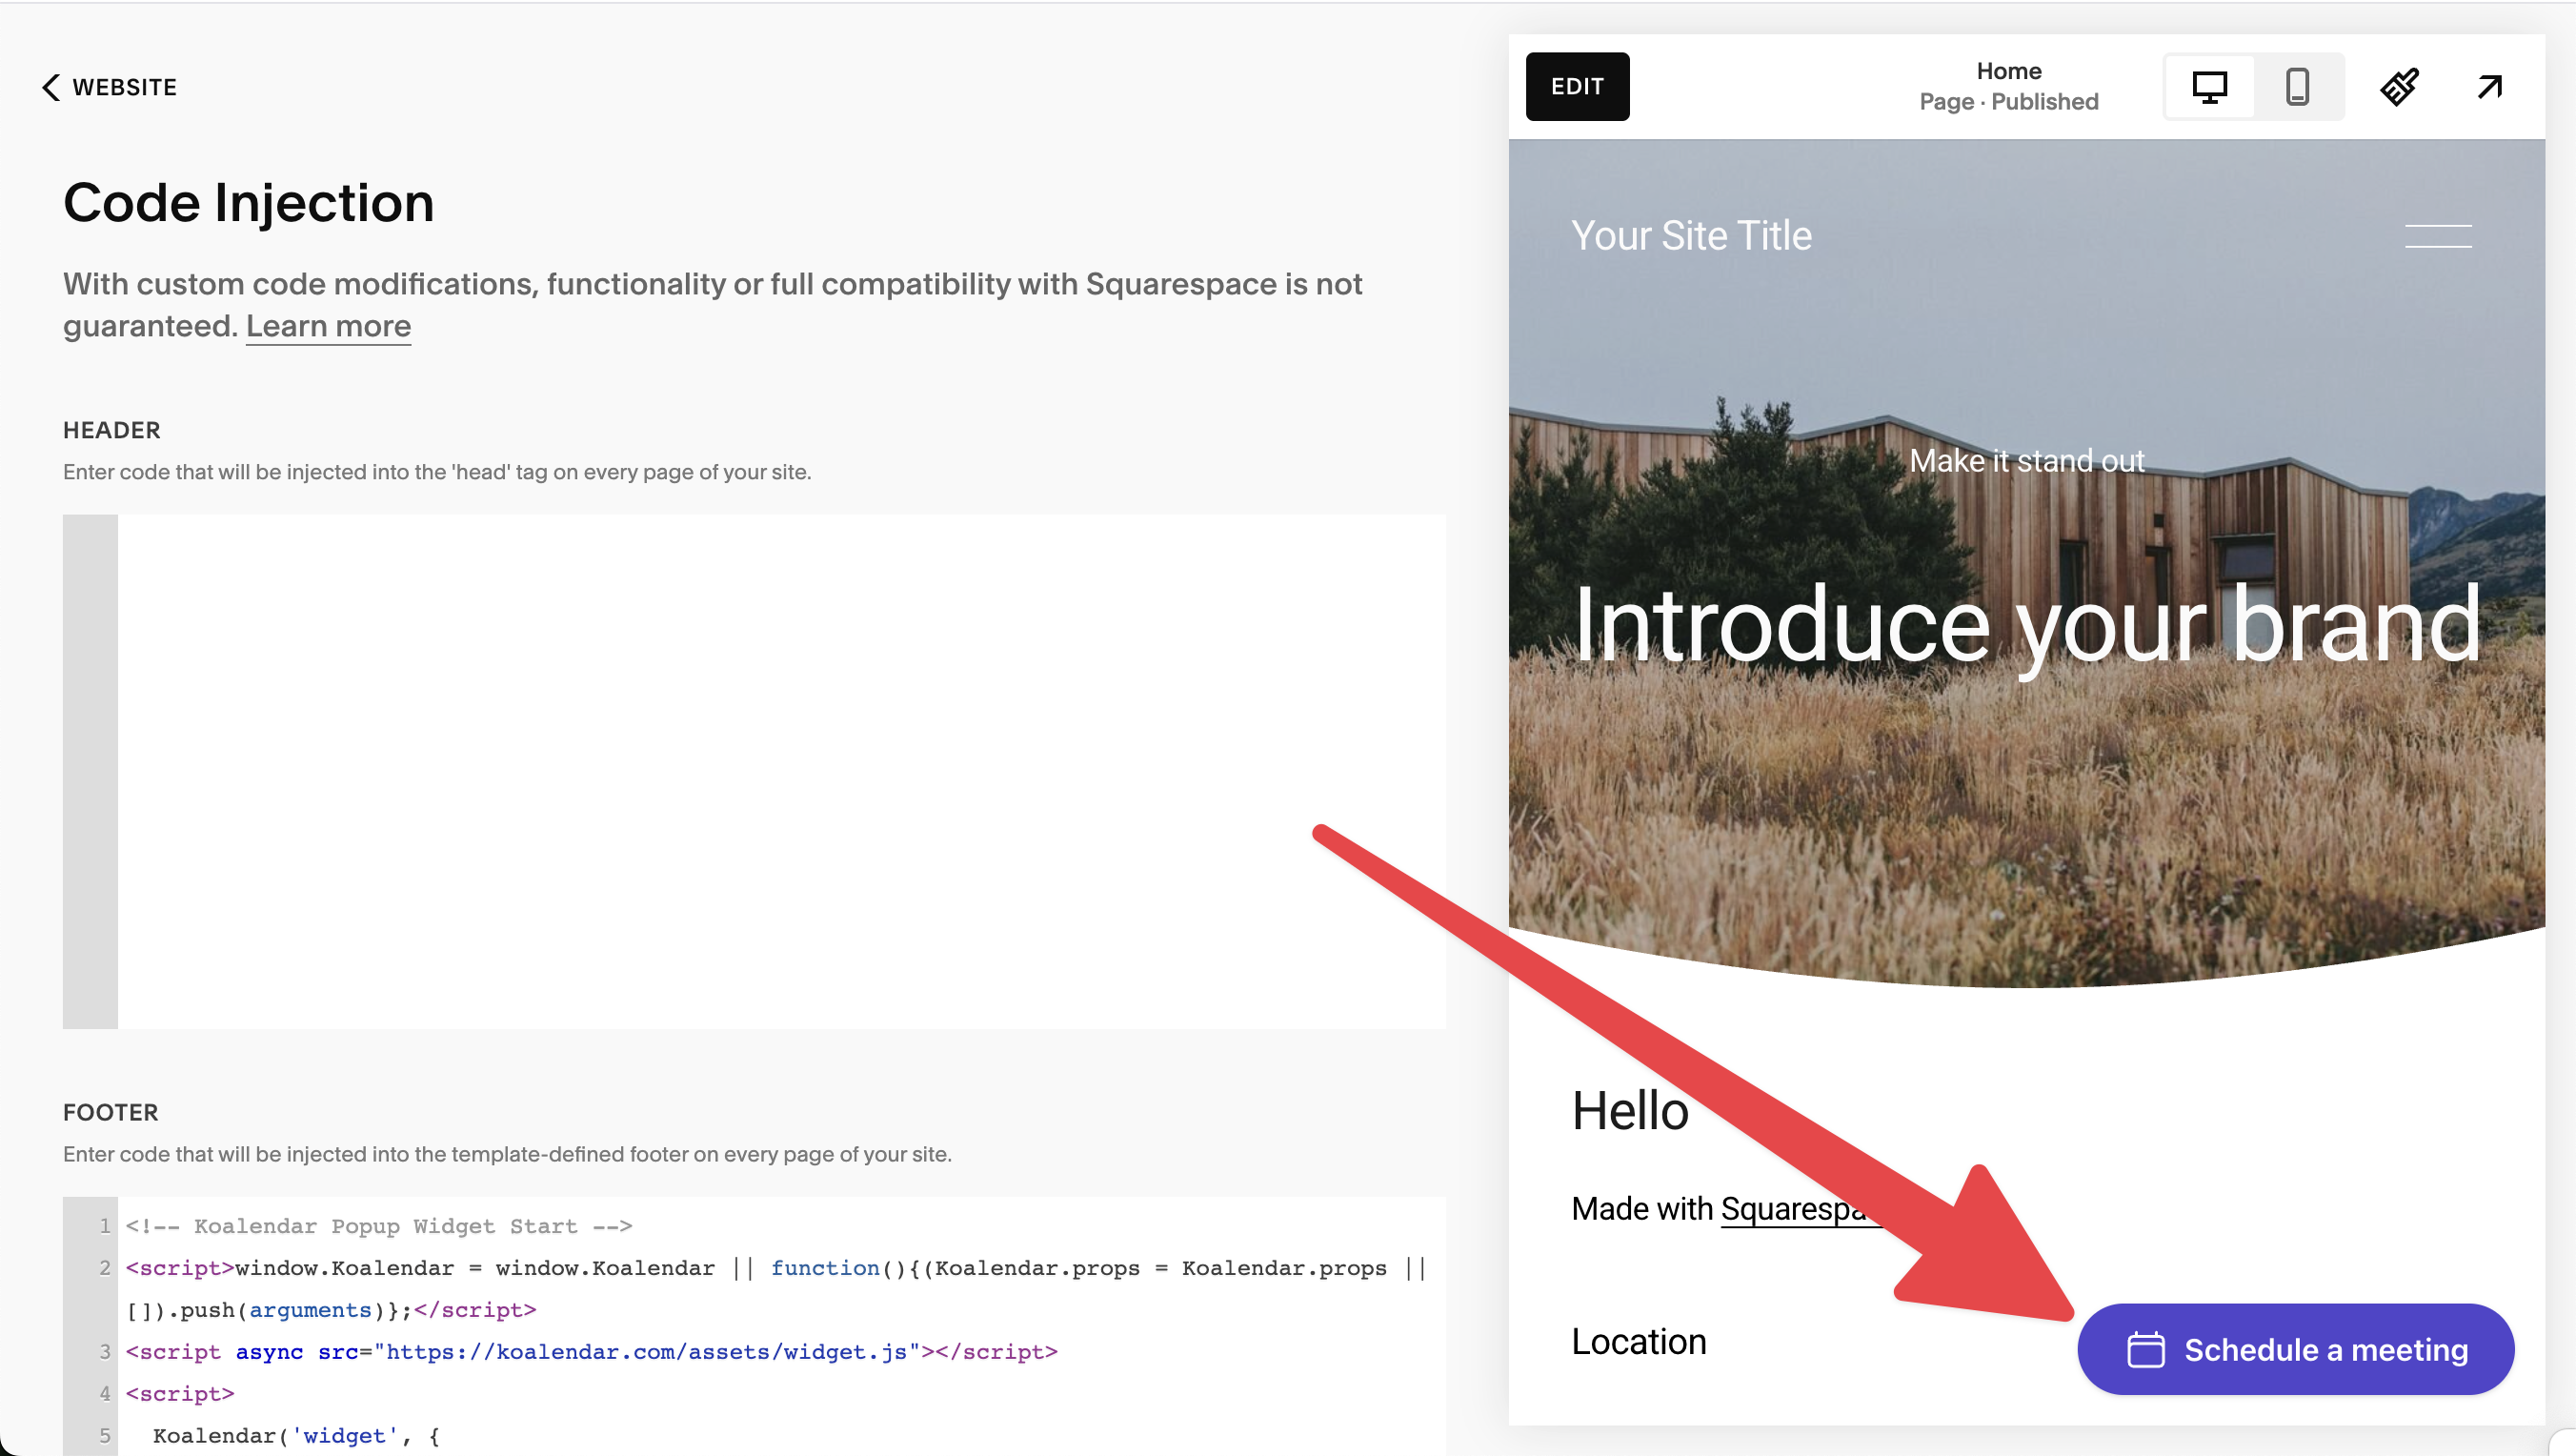Click the Koalendar Popup Widget Start comment
2576x1456 pixels.
point(379,1226)
